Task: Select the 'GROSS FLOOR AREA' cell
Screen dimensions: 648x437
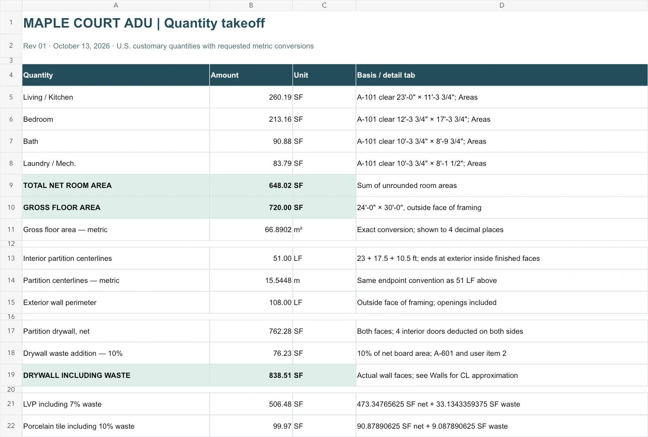Action: (116, 208)
